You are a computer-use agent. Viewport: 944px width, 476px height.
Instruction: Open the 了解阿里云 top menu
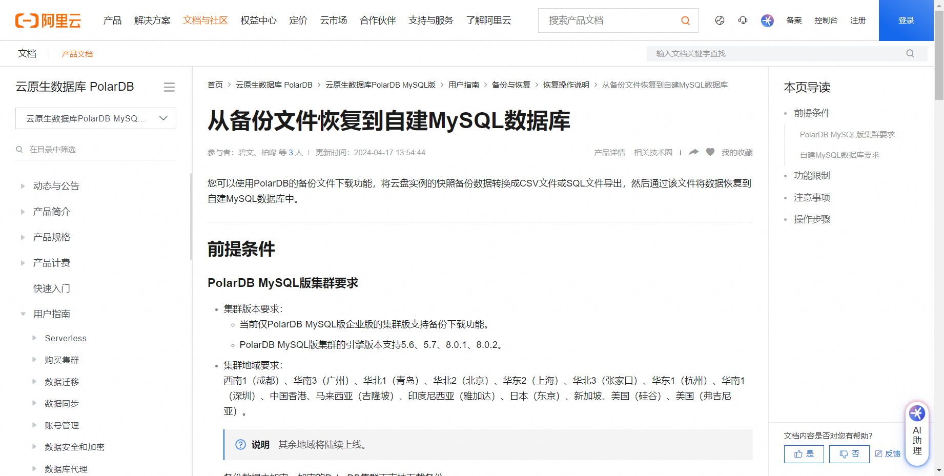(488, 20)
